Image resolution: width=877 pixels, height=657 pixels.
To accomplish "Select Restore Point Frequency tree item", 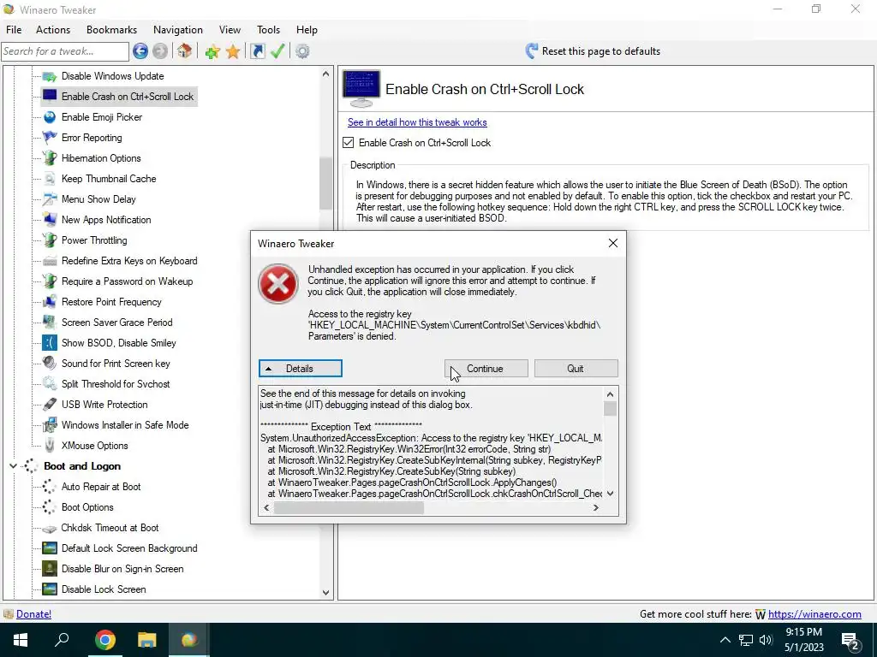I will 111,302.
